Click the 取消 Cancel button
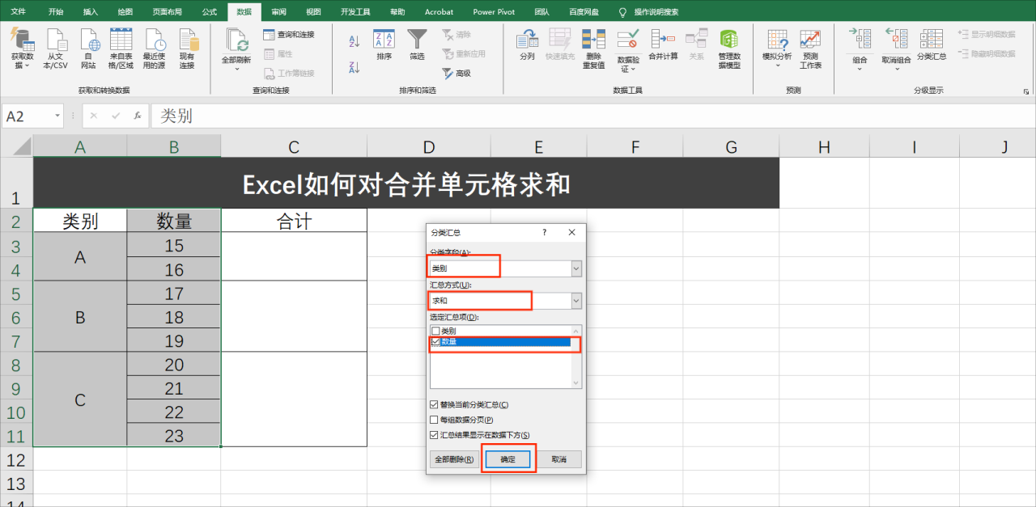The image size is (1036, 507). (559, 459)
